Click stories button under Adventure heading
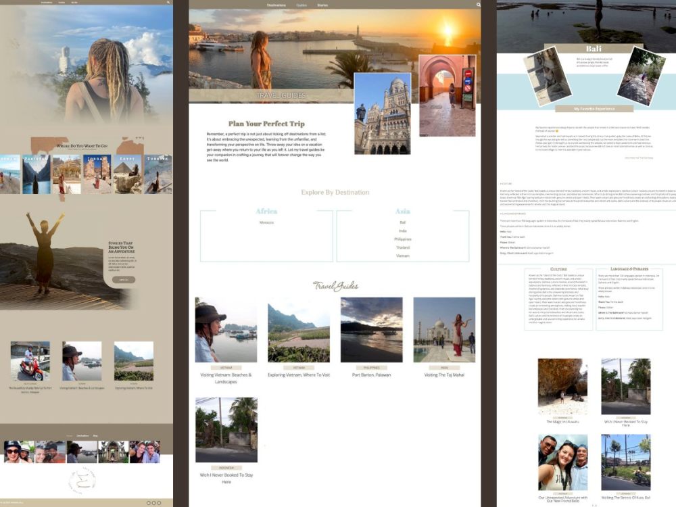 [123, 280]
